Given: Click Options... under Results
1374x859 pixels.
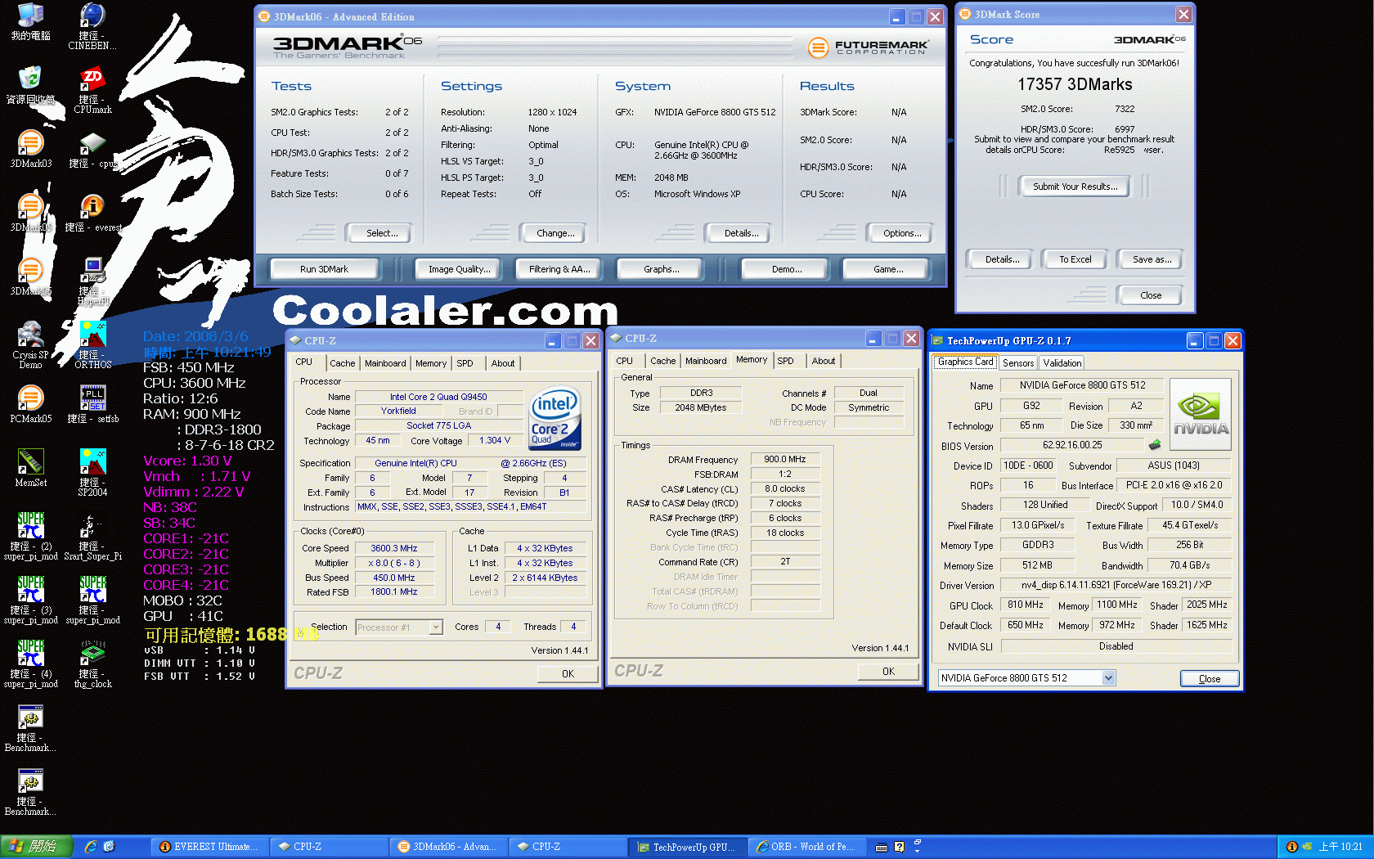Looking at the screenshot, I should click(x=902, y=233).
